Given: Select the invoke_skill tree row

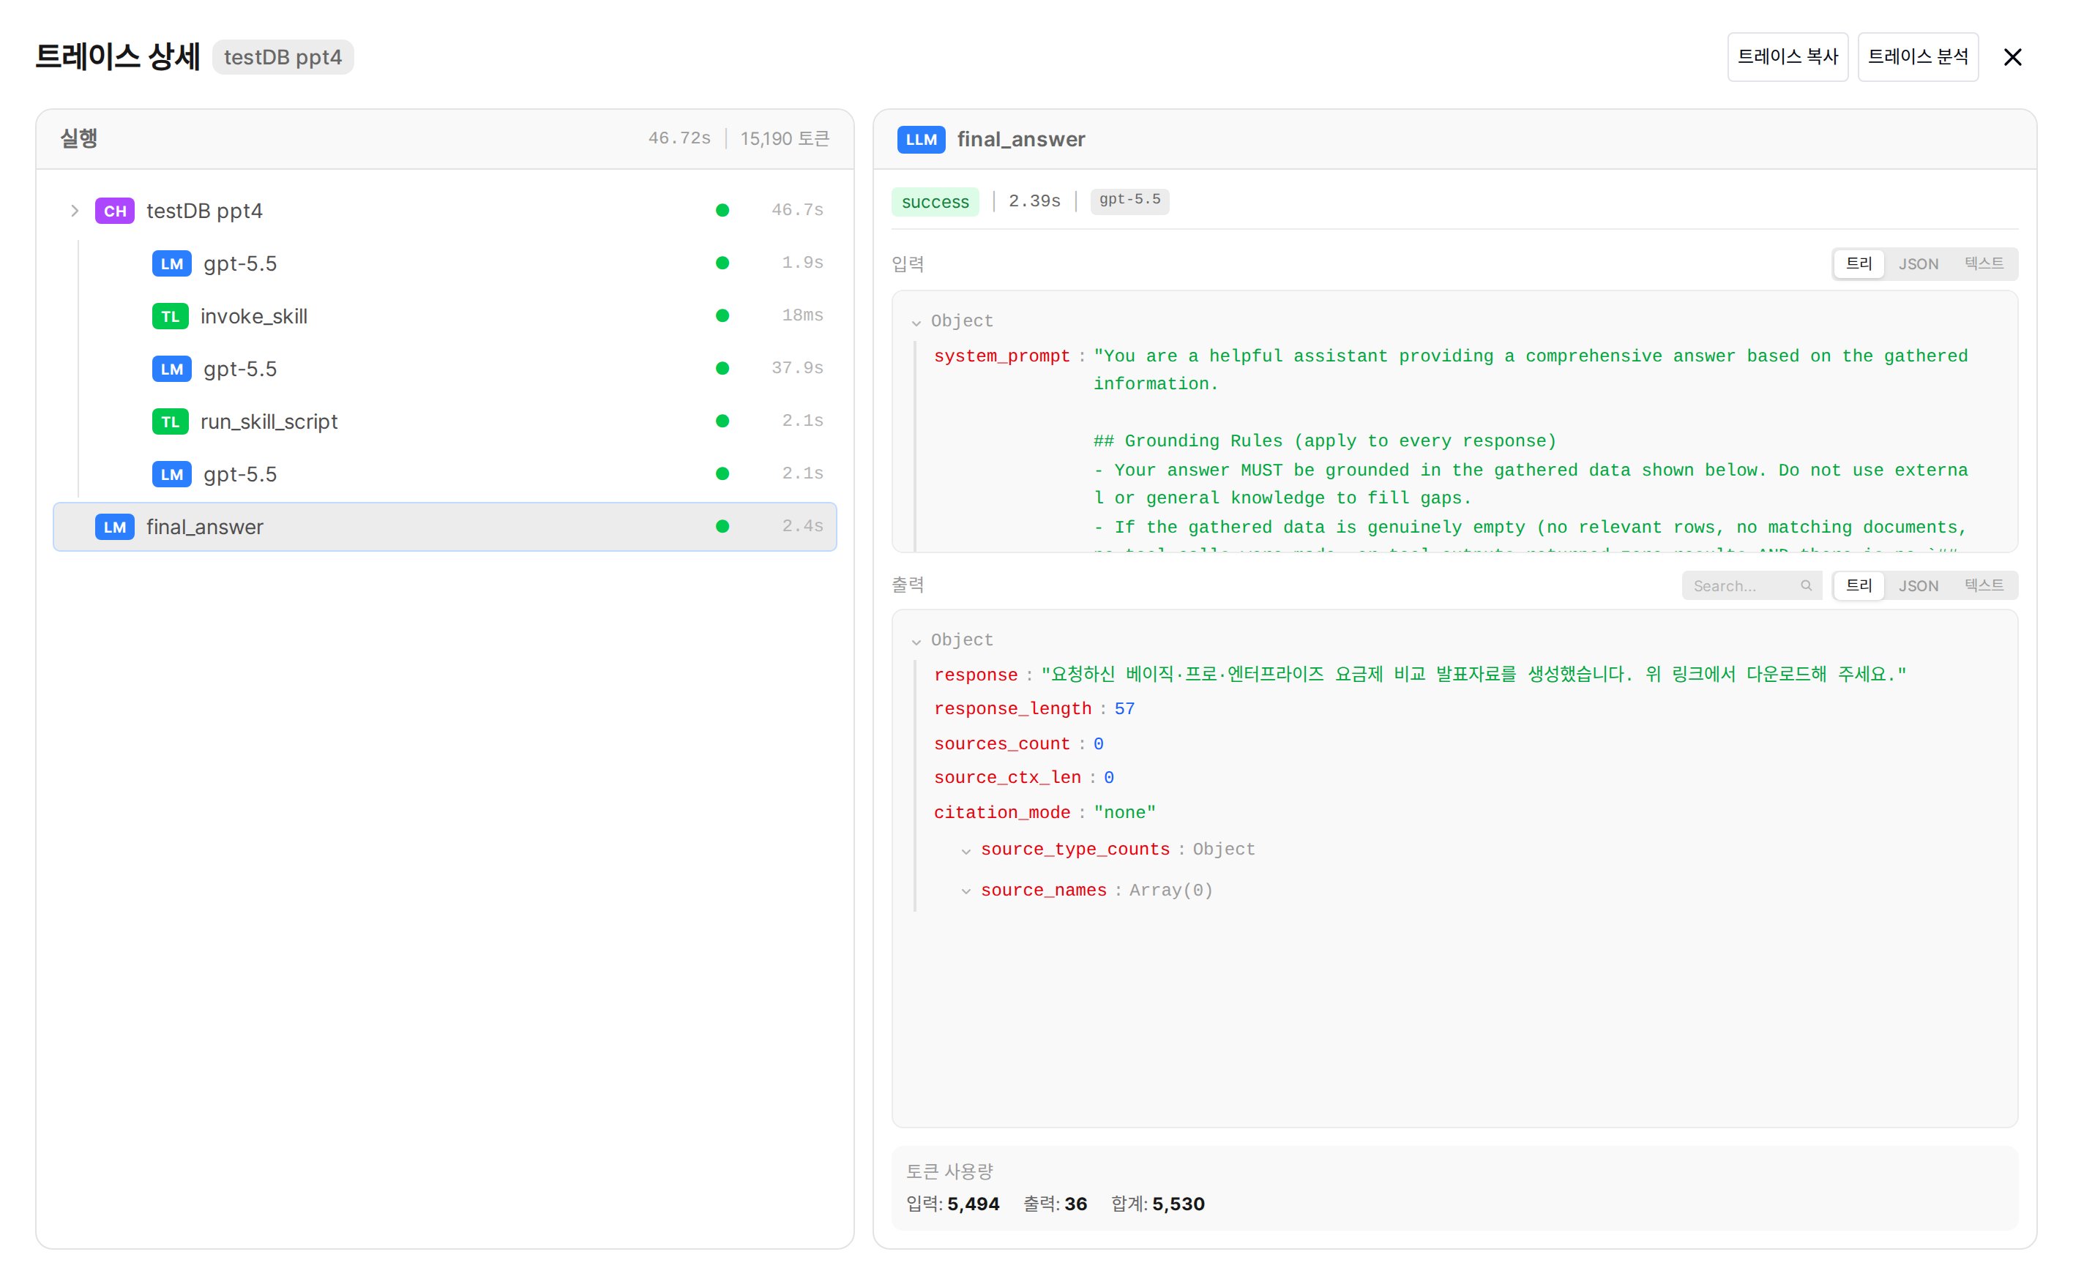Looking at the screenshot, I should click(x=444, y=316).
